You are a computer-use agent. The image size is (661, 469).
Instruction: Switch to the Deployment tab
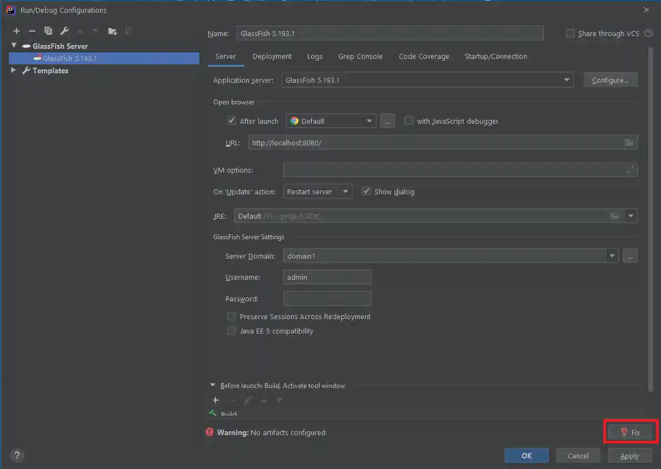(272, 56)
